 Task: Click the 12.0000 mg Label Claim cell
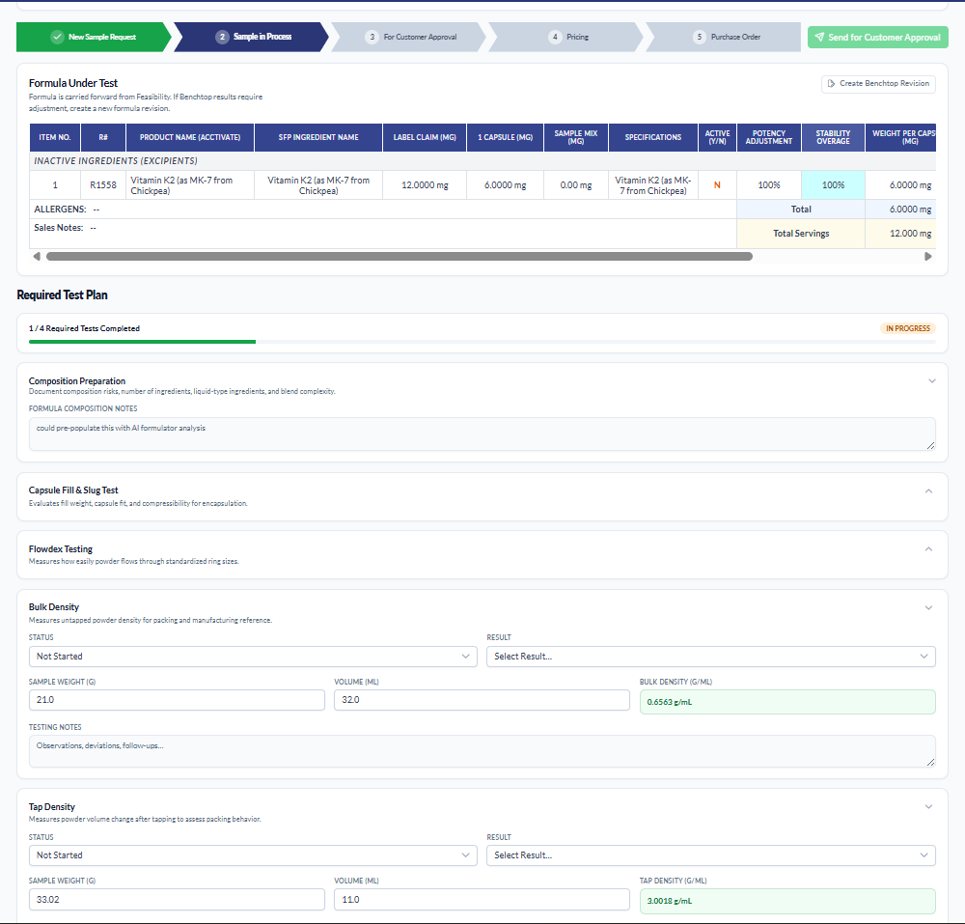tap(425, 184)
